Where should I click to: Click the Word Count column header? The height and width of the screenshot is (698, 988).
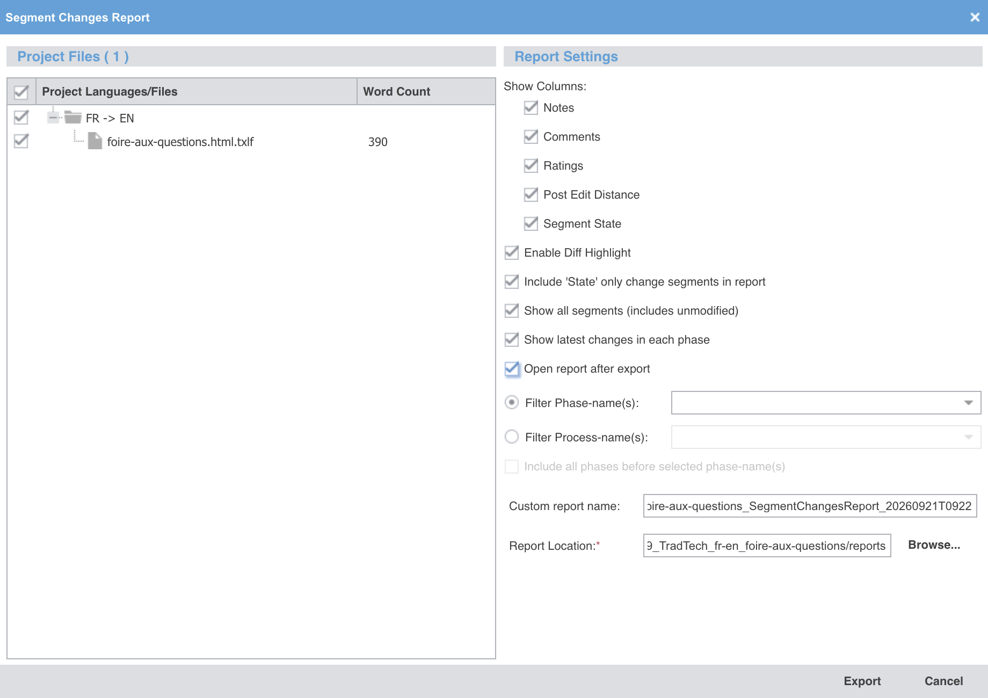pos(426,91)
